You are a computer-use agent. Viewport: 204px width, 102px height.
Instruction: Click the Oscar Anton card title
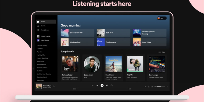(88, 75)
